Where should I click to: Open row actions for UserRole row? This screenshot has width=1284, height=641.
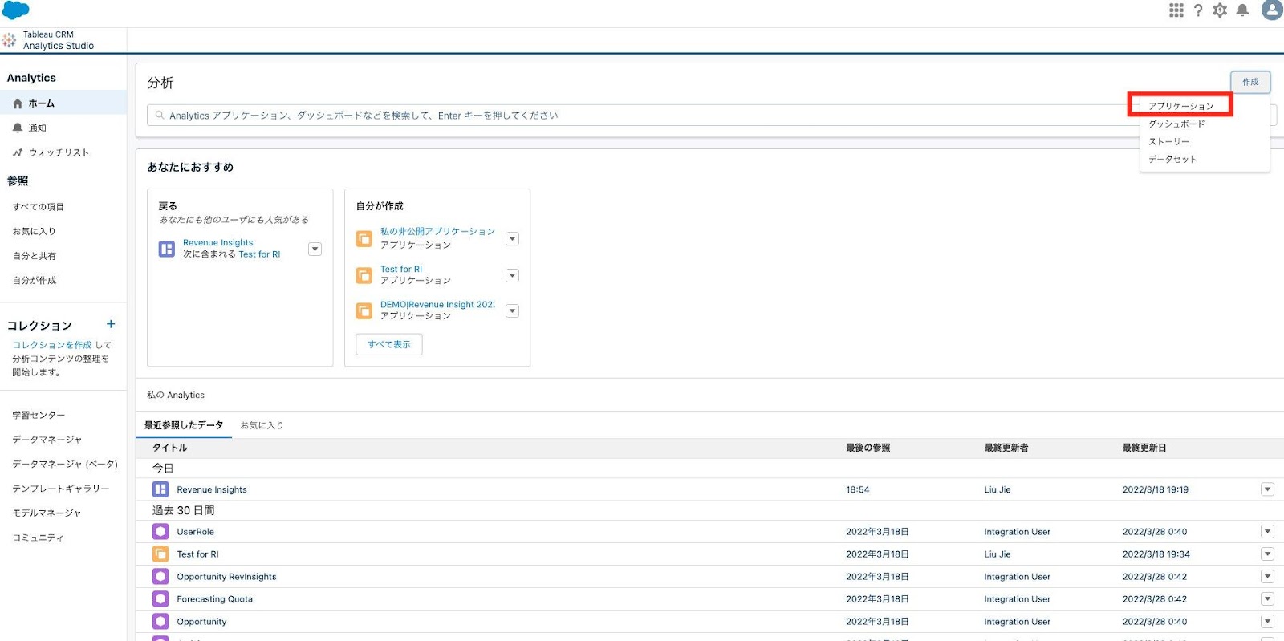pyautogui.click(x=1267, y=531)
